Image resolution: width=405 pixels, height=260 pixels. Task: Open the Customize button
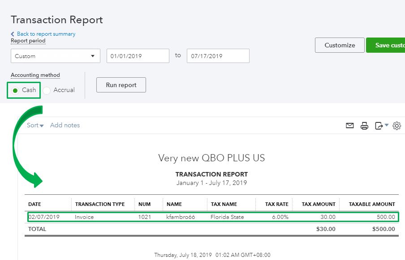(x=340, y=45)
